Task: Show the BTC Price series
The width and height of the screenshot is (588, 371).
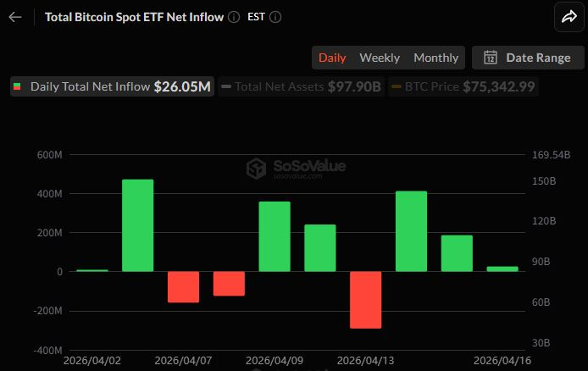Action: [x=463, y=86]
